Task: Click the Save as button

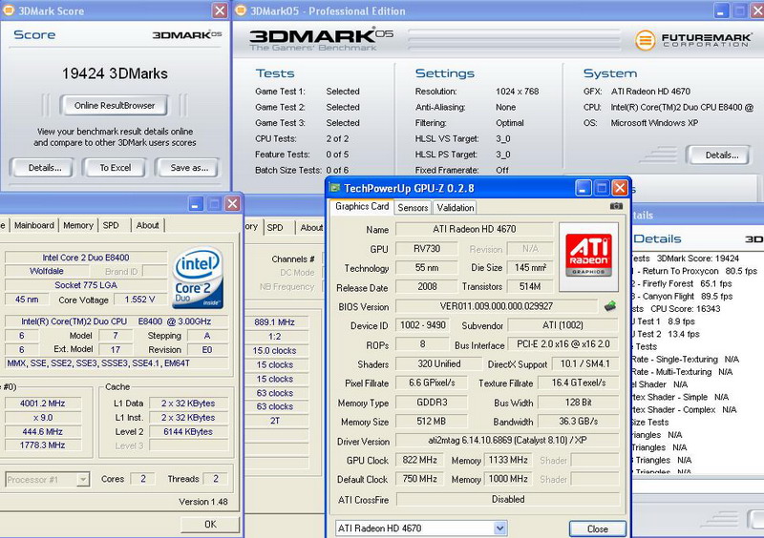Action: click(x=189, y=168)
